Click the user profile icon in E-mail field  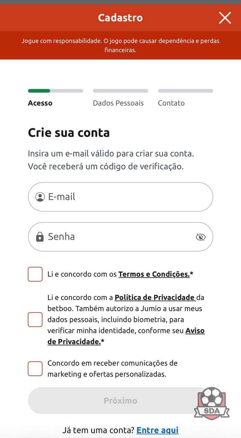(40, 197)
